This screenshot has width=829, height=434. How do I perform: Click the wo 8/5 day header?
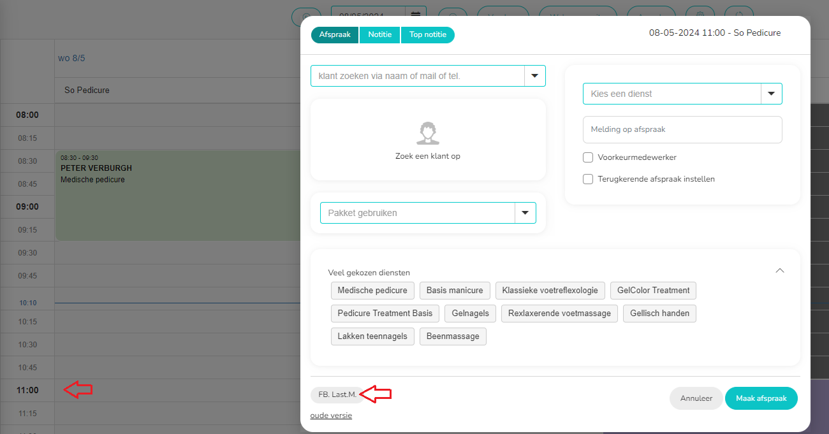[x=71, y=58]
